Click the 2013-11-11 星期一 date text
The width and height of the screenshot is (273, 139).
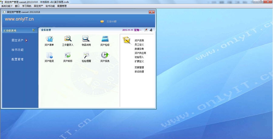click(x=132, y=30)
